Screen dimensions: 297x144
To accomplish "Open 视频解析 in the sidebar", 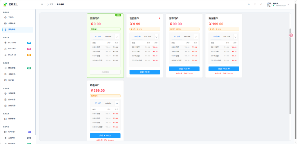I will pyautogui.click(x=18, y=119).
